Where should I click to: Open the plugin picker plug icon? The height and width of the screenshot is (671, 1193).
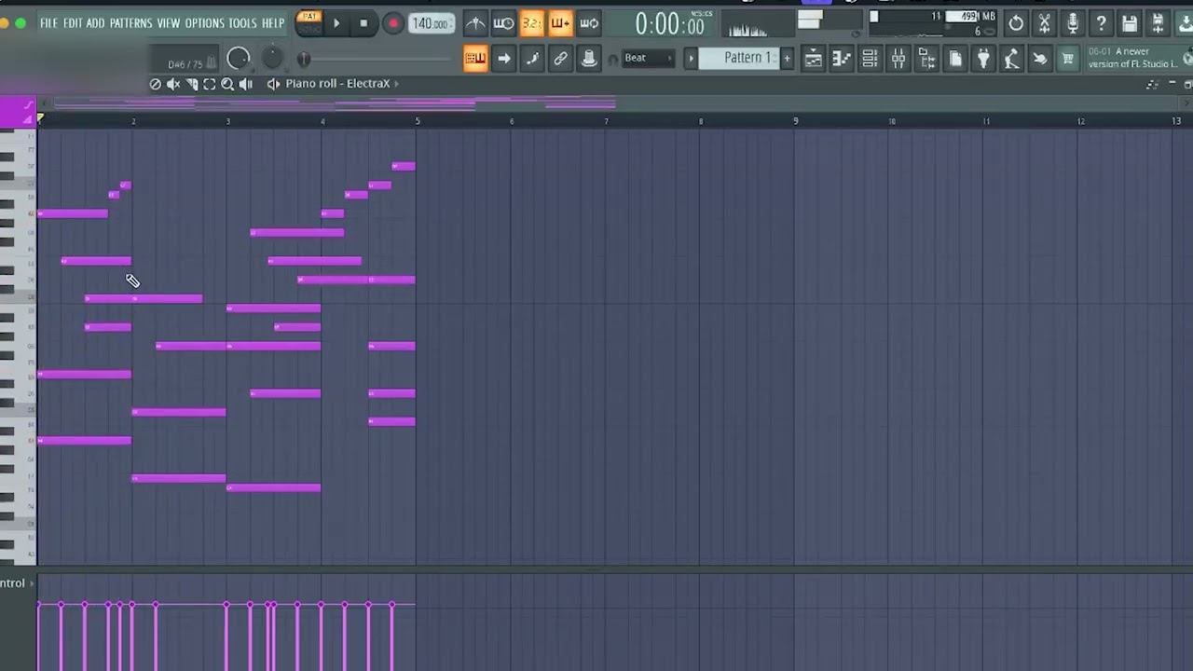pos(983,59)
